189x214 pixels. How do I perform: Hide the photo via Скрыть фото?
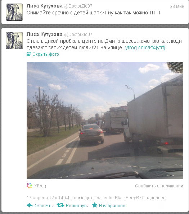pyautogui.click(x=46, y=54)
